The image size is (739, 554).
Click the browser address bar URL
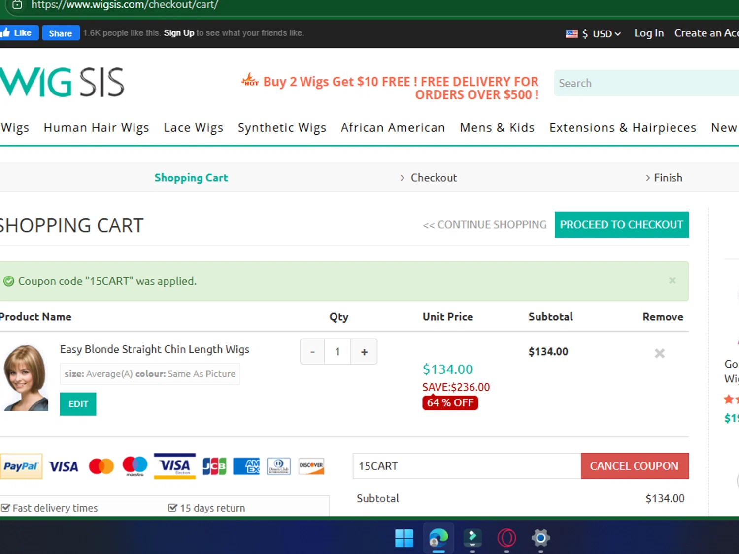point(125,5)
